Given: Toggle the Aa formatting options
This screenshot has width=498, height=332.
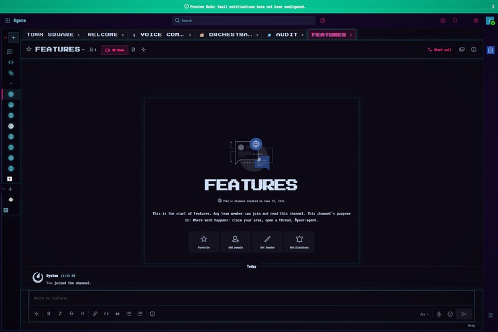Looking at the screenshot, I should 424,314.
